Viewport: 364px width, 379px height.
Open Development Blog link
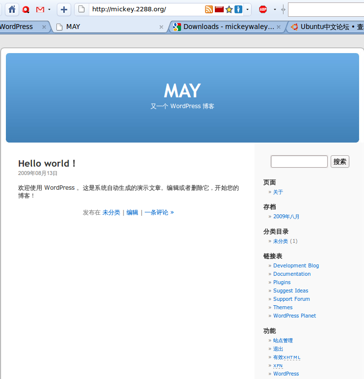point(296,265)
